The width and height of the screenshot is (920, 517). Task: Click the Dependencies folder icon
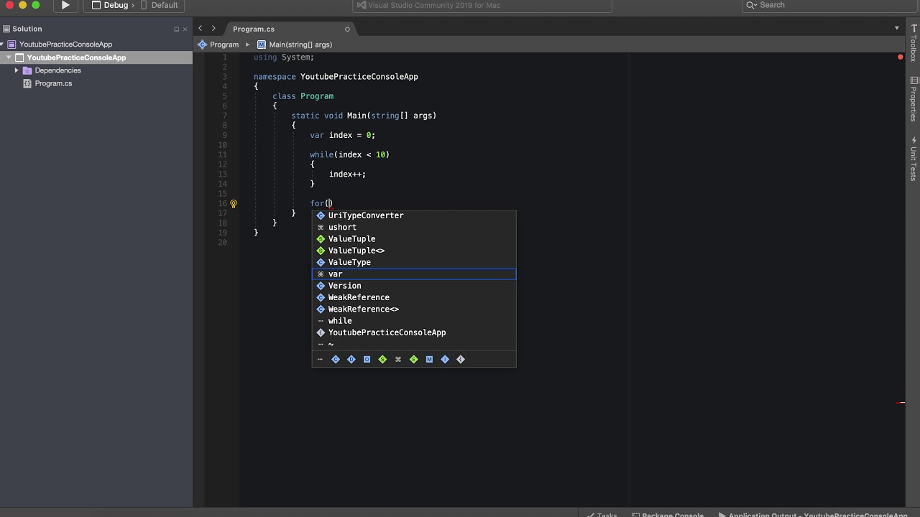click(x=27, y=70)
